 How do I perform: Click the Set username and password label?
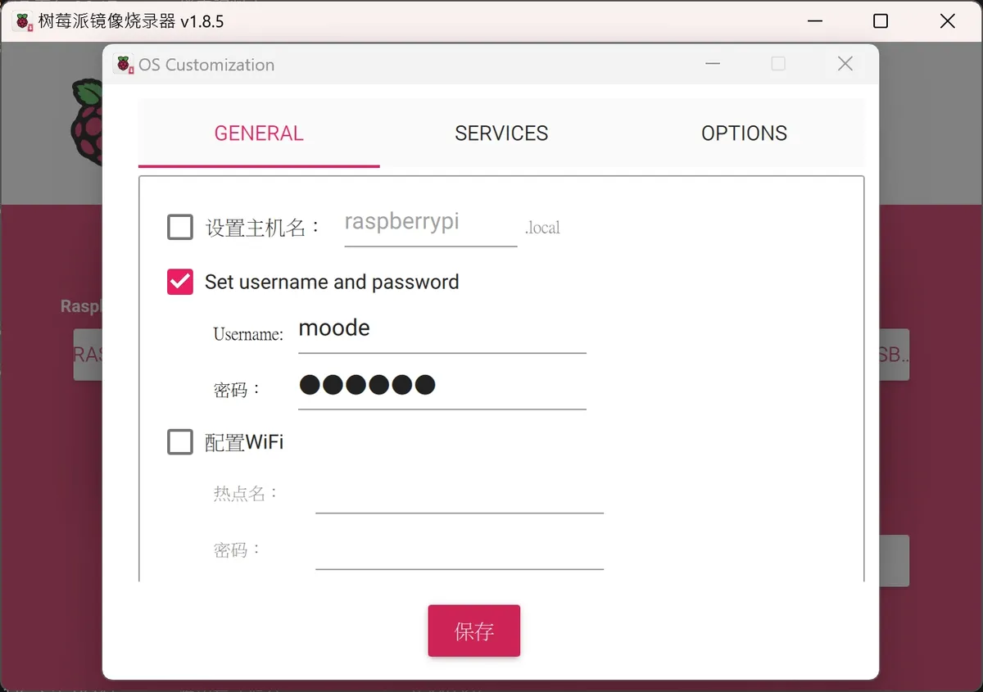pos(332,282)
